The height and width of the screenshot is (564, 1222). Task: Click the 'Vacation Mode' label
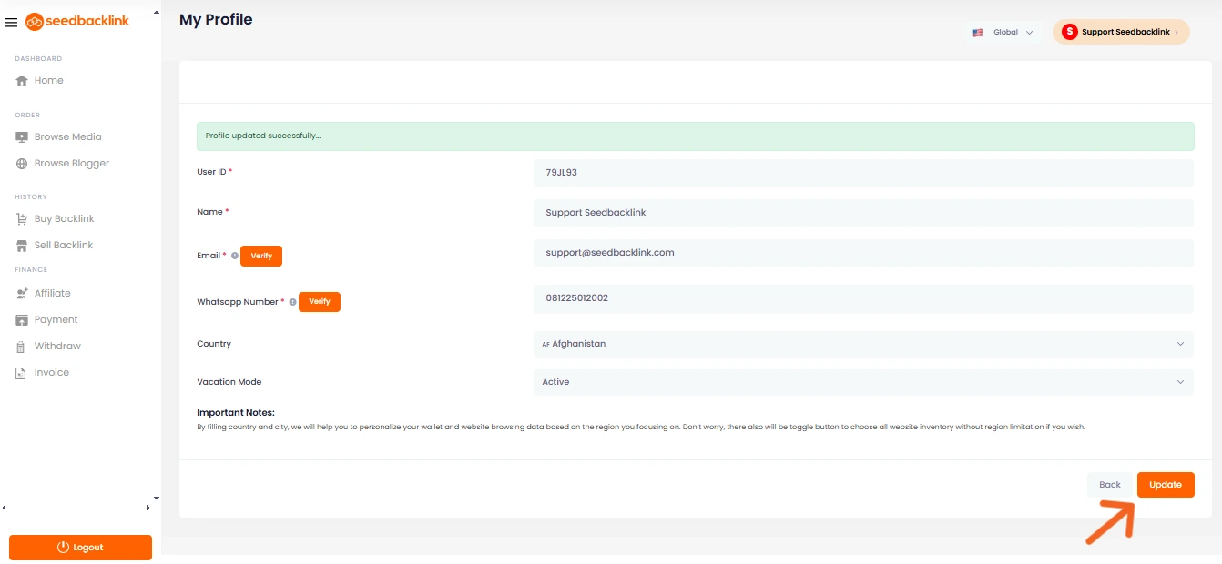(229, 382)
